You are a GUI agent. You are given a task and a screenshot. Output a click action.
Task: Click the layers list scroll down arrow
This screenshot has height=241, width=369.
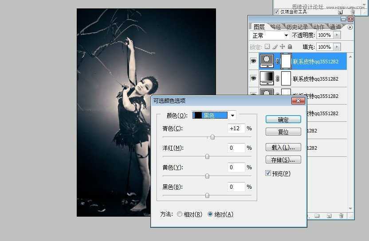(x=350, y=208)
